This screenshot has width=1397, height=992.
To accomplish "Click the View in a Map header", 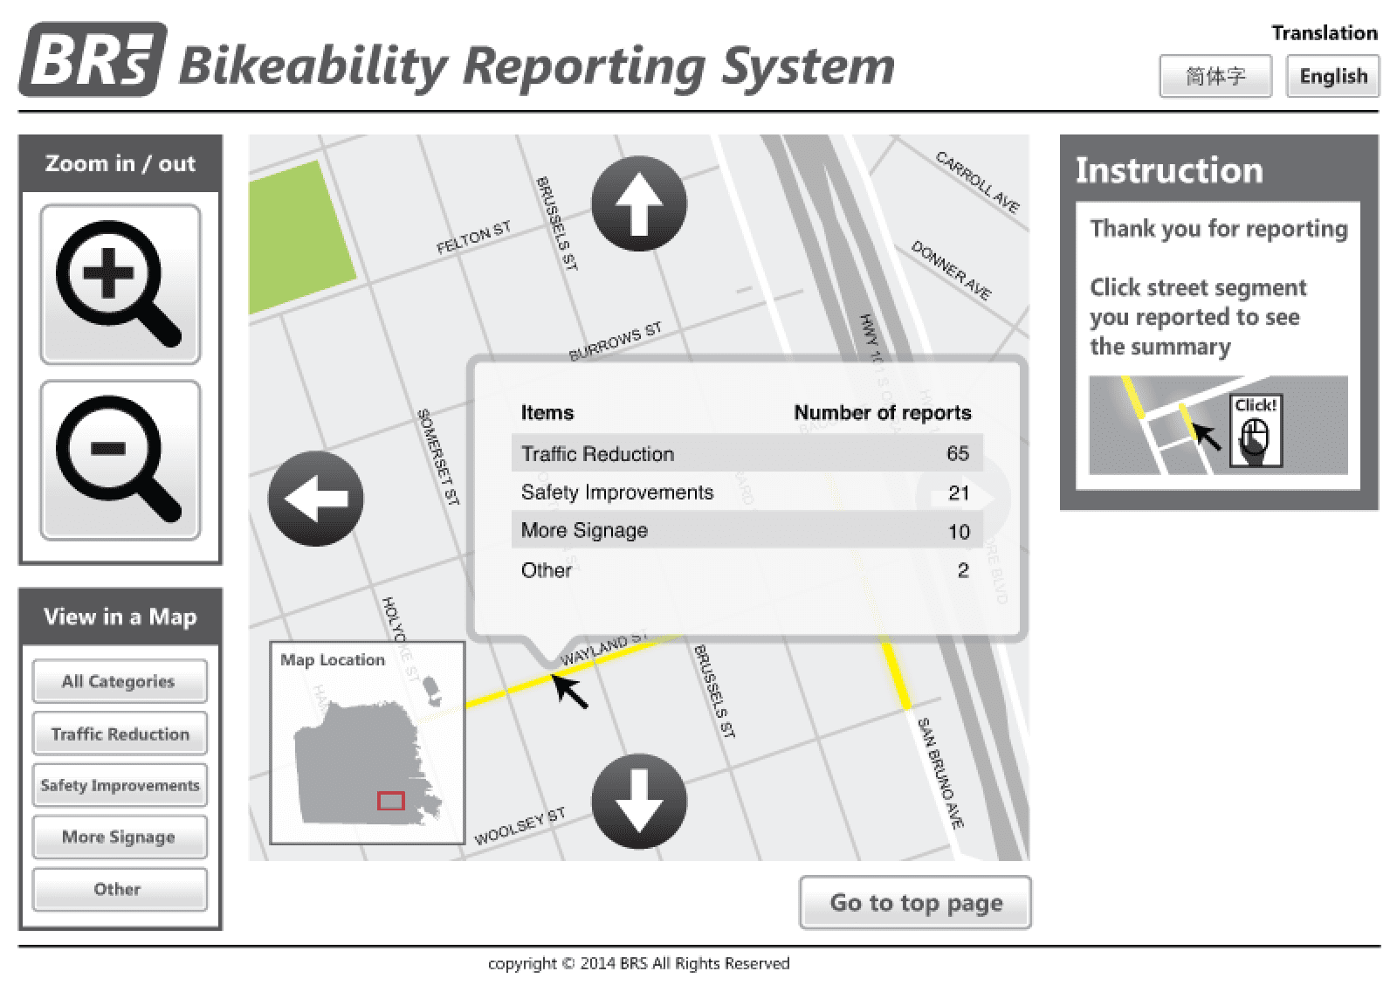I will coord(120,617).
